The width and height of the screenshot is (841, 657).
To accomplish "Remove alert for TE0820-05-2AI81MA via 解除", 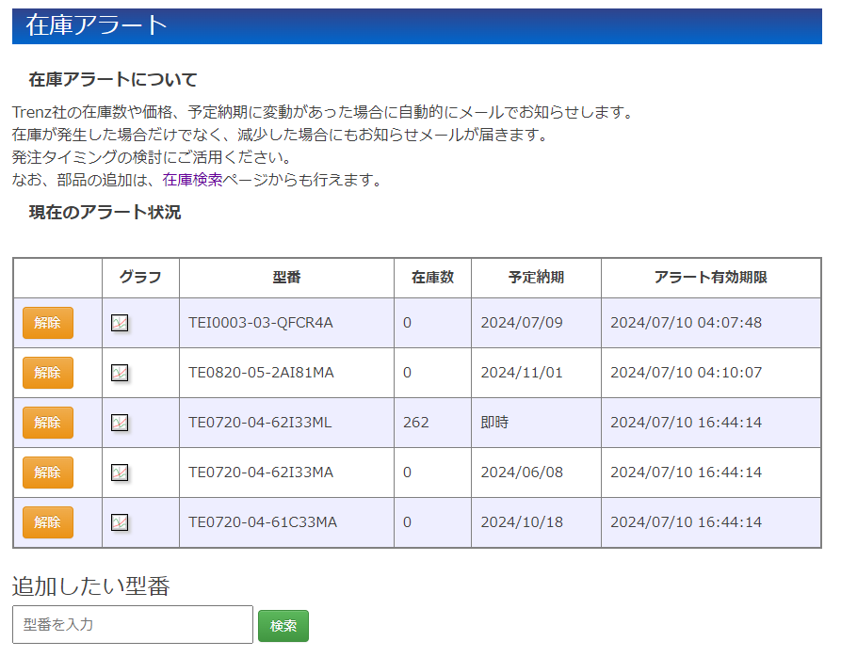I will point(47,373).
